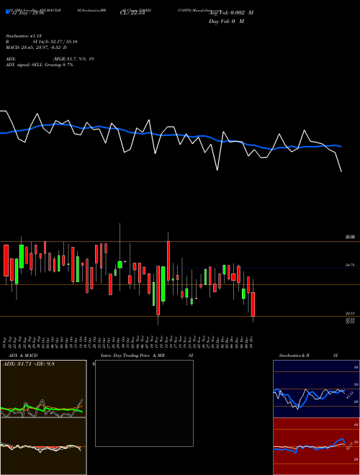Open the blue Stochastics mini chart
This screenshot has width=360, height=475.
tap(316, 389)
